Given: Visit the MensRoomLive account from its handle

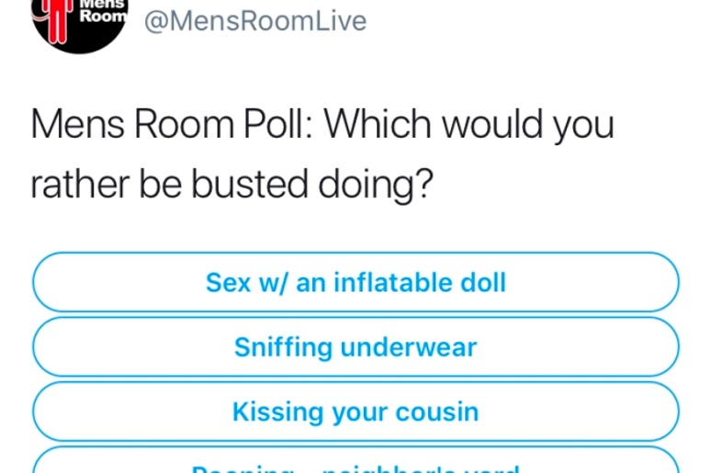Looking at the screenshot, I should (255, 21).
